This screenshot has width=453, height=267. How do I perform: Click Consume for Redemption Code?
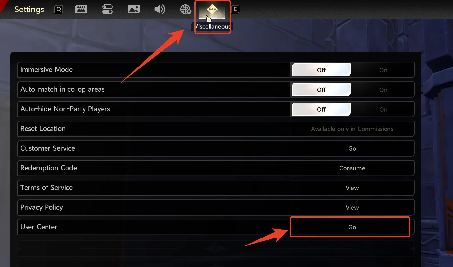point(352,168)
